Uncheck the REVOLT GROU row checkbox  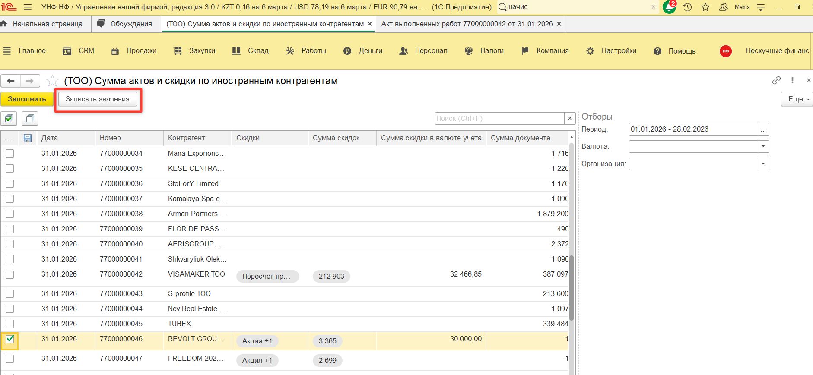[x=10, y=340]
